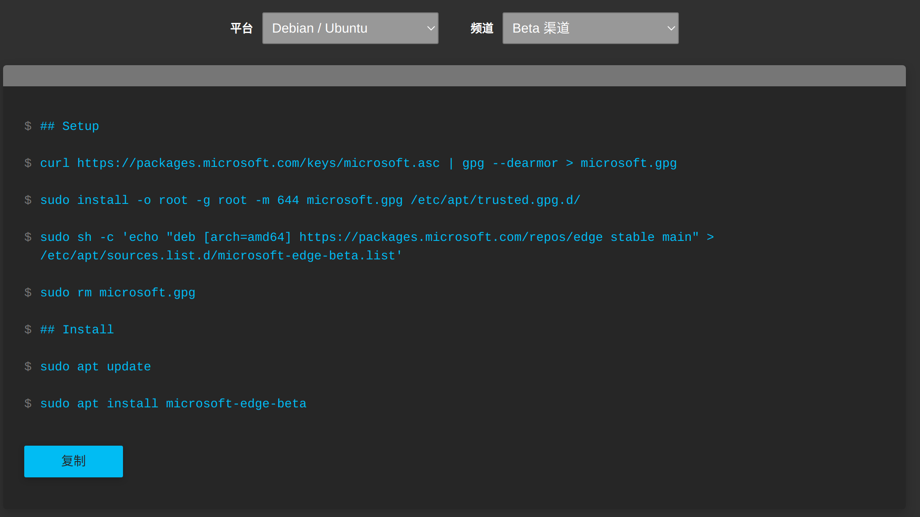Click the 平台 label
The image size is (920, 517).
(241, 28)
